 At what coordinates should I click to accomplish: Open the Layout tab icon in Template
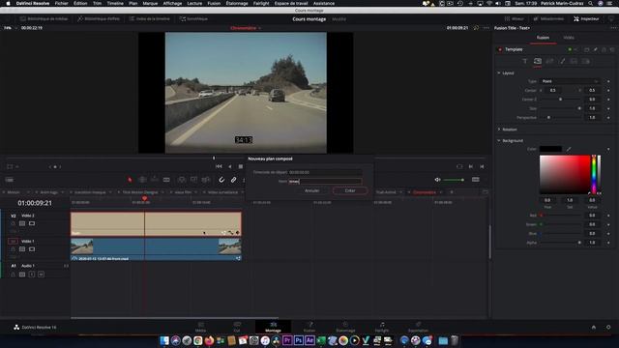point(538,61)
